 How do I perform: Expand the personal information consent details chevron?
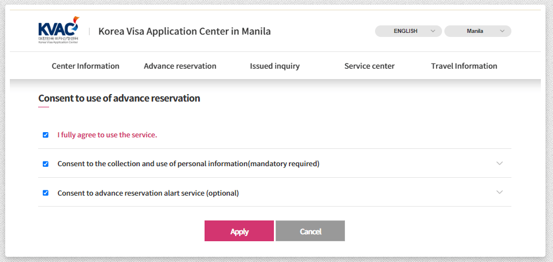pos(499,163)
